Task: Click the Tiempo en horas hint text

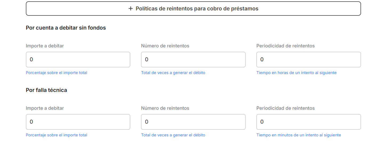Action: (296, 73)
